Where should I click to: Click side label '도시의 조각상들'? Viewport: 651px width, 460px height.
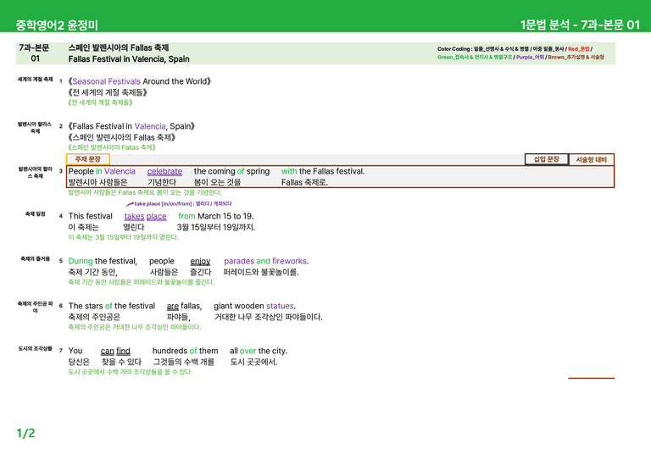35,348
